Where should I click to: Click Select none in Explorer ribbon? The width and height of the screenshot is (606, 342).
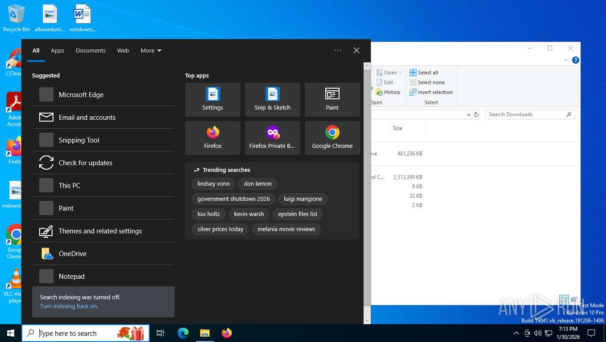[x=426, y=82]
